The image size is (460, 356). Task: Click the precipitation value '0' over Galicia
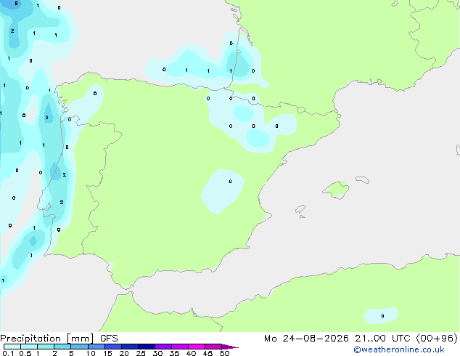[x=95, y=94]
